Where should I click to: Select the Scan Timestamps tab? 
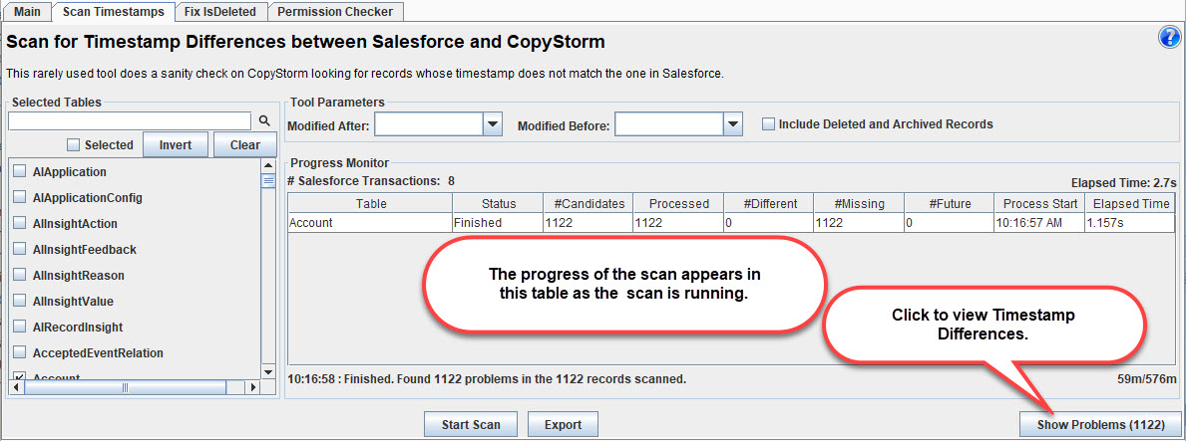[x=113, y=11]
